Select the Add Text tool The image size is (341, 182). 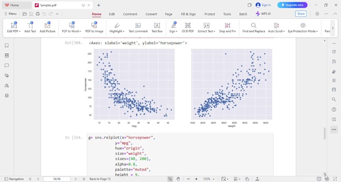coord(30,27)
